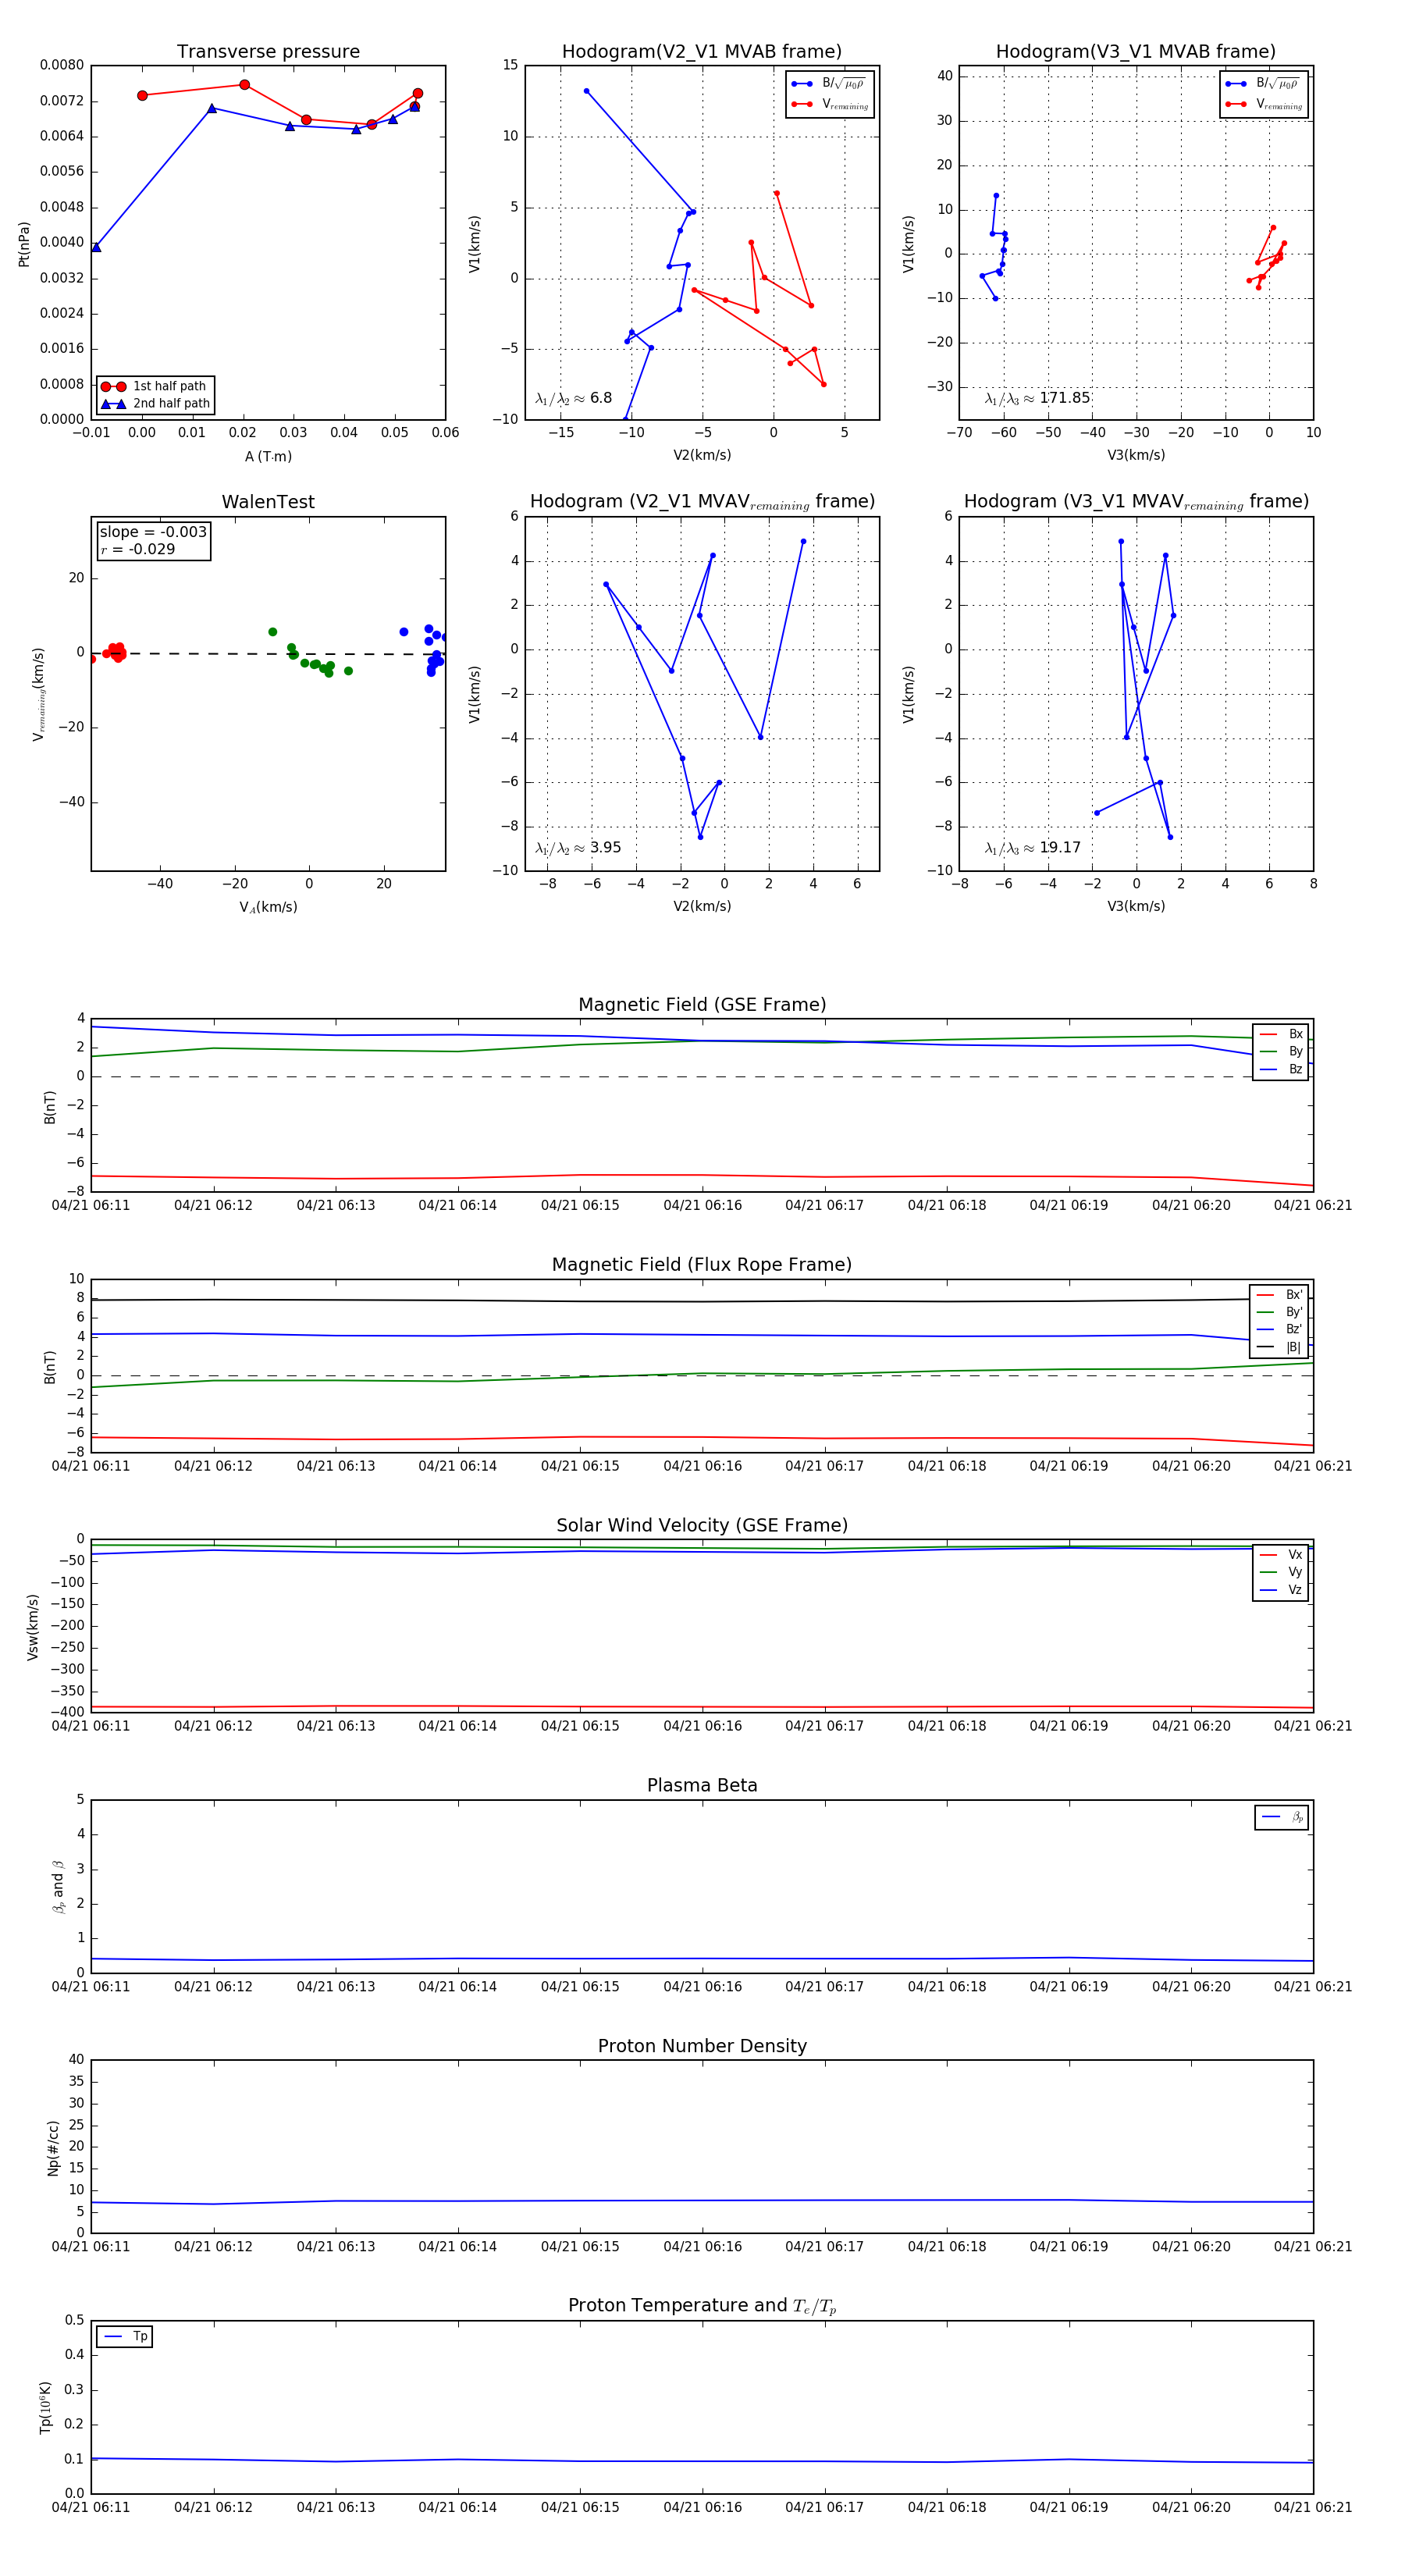Click the eigenvalue ratio '3.95' label
The image size is (1405, 2576).
605,848
